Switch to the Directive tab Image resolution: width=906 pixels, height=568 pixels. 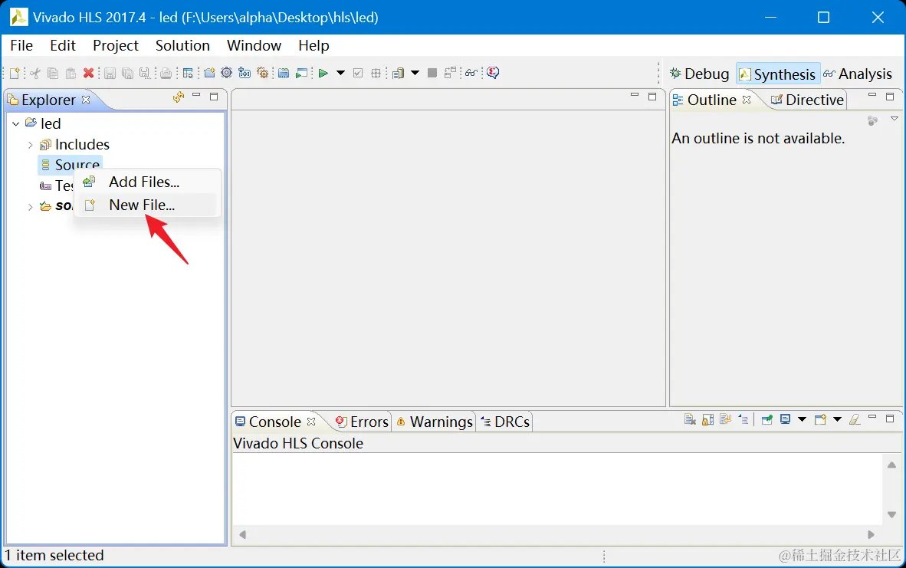pyautogui.click(x=808, y=100)
